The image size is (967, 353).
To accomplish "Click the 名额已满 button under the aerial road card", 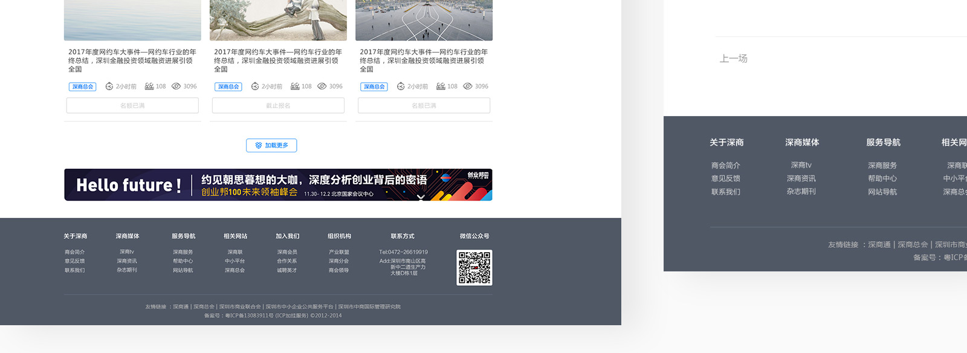I will 424,106.
